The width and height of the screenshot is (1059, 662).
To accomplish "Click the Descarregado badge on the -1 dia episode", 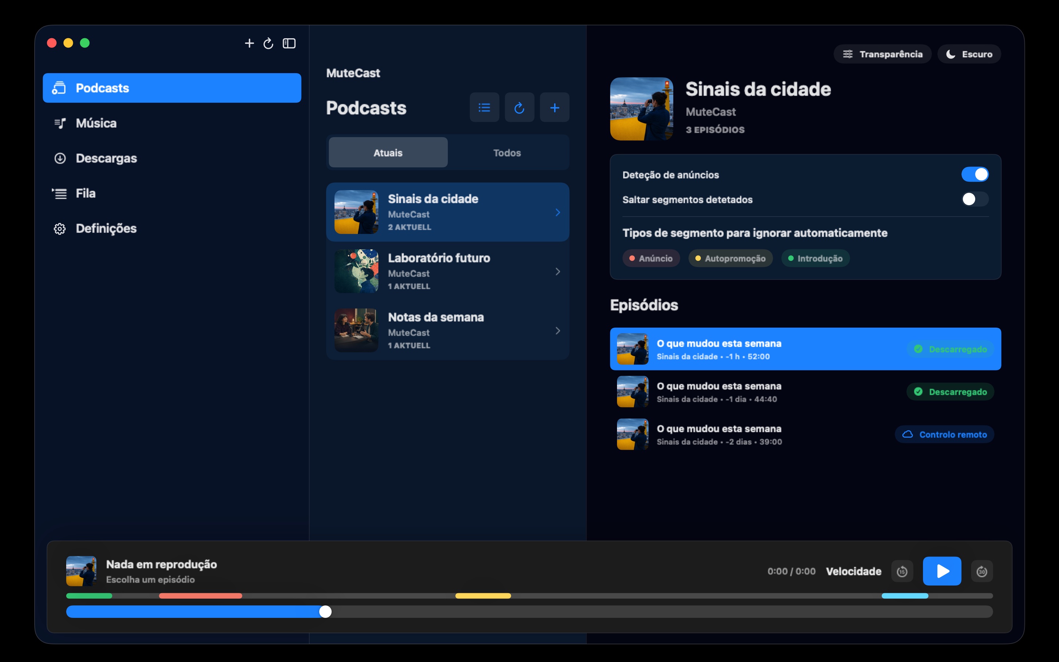I will pos(950,391).
